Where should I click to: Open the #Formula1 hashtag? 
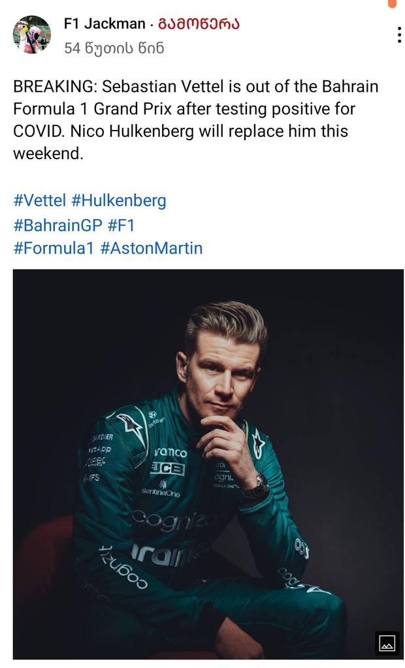pos(54,249)
